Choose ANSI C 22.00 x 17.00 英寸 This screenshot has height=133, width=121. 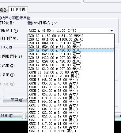pos(71,116)
